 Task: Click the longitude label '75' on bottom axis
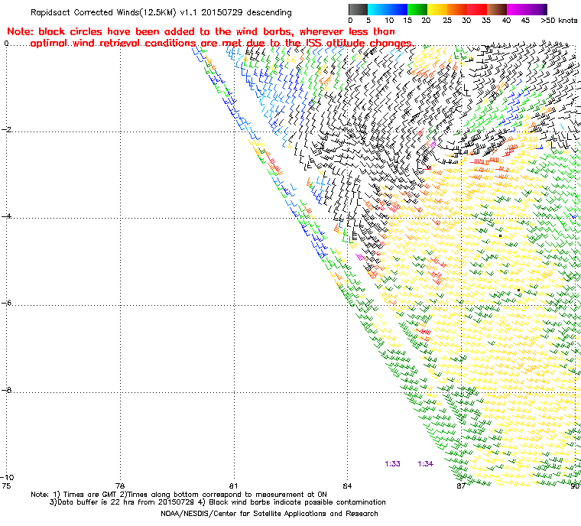coord(6,485)
